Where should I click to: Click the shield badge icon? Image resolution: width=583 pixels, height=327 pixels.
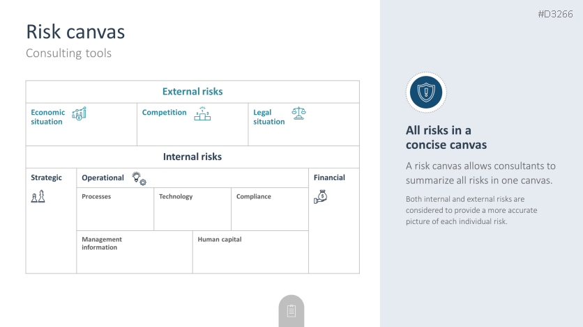point(426,92)
